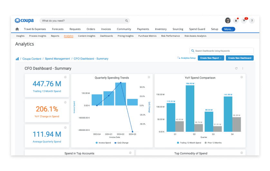This screenshot has height=171, width=270.
Task: Switch to the Pricing Insights tab
Action: coord(126,36)
